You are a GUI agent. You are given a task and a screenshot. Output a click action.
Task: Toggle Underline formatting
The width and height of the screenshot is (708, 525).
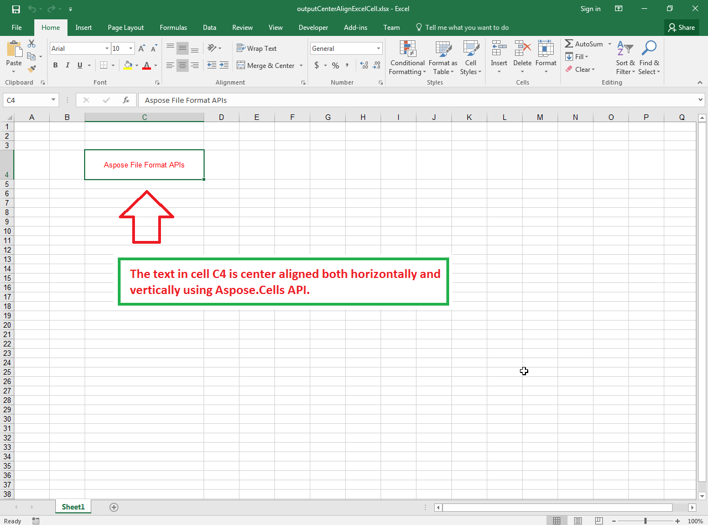(80, 65)
